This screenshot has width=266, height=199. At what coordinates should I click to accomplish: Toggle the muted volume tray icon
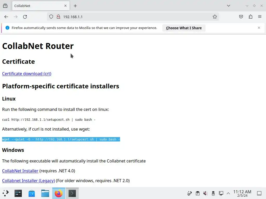point(205,193)
